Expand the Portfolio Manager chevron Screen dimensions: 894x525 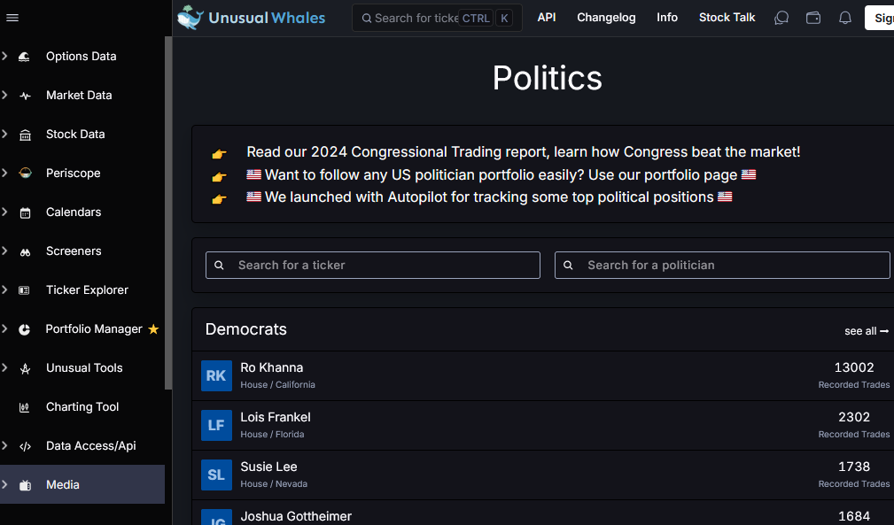pyautogui.click(x=4, y=328)
